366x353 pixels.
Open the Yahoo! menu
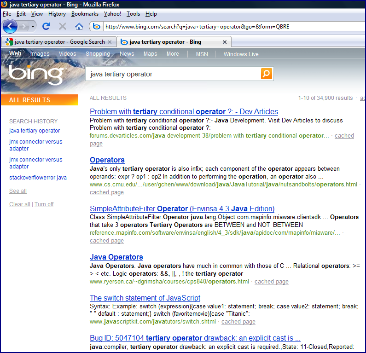coord(112,14)
